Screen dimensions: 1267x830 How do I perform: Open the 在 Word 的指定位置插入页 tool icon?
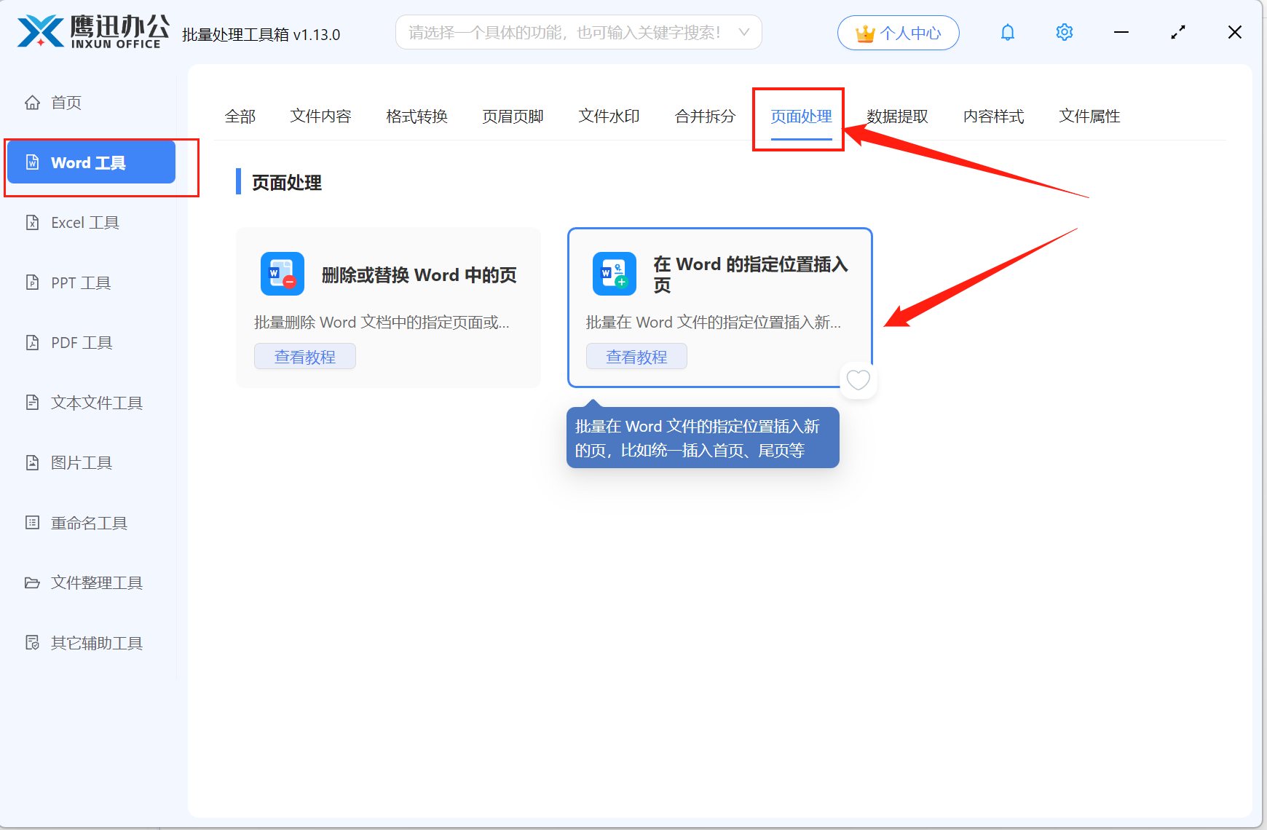[614, 274]
